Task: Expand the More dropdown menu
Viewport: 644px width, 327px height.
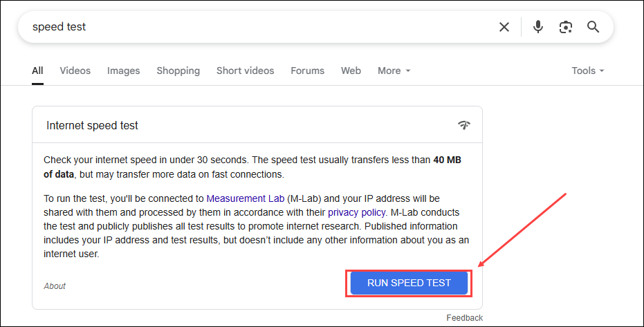Action: point(394,71)
